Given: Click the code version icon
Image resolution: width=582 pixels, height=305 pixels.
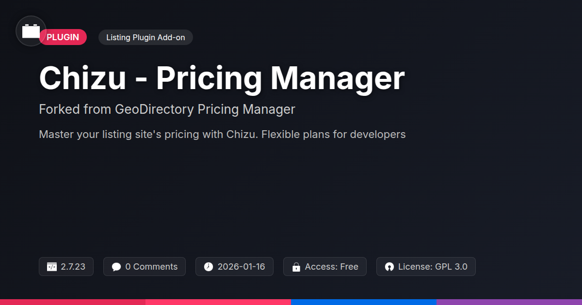Looking at the screenshot, I should point(52,267).
